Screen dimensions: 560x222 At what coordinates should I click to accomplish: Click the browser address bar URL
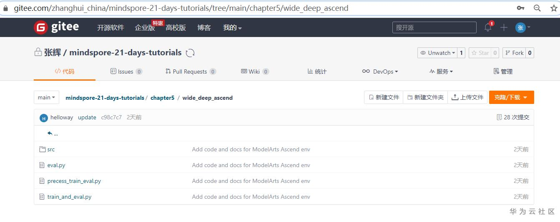click(181, 8)
